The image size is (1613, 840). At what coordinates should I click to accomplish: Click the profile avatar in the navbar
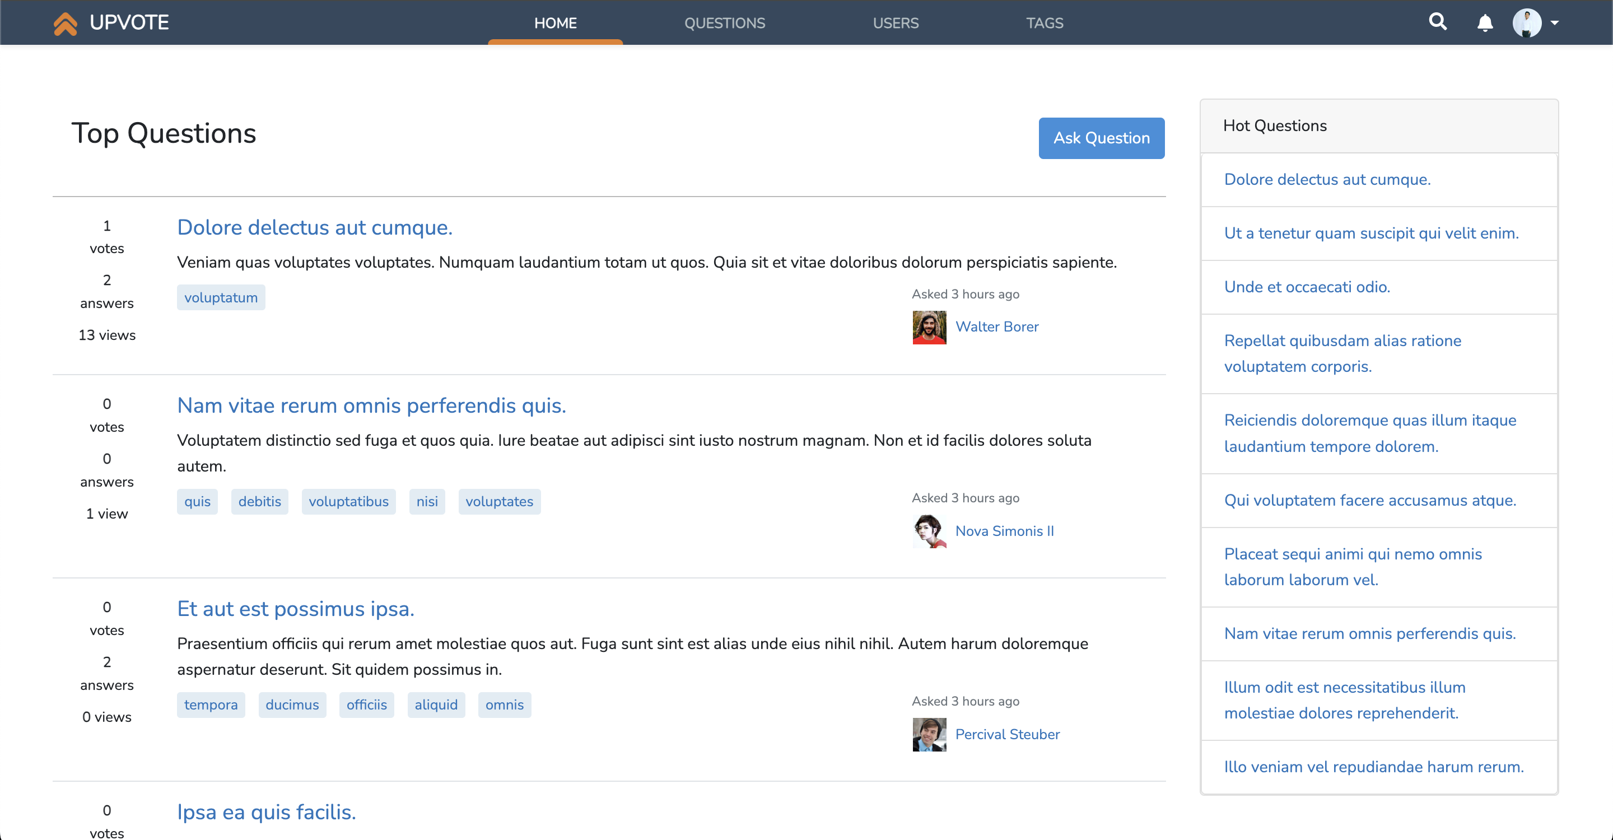1527,23
